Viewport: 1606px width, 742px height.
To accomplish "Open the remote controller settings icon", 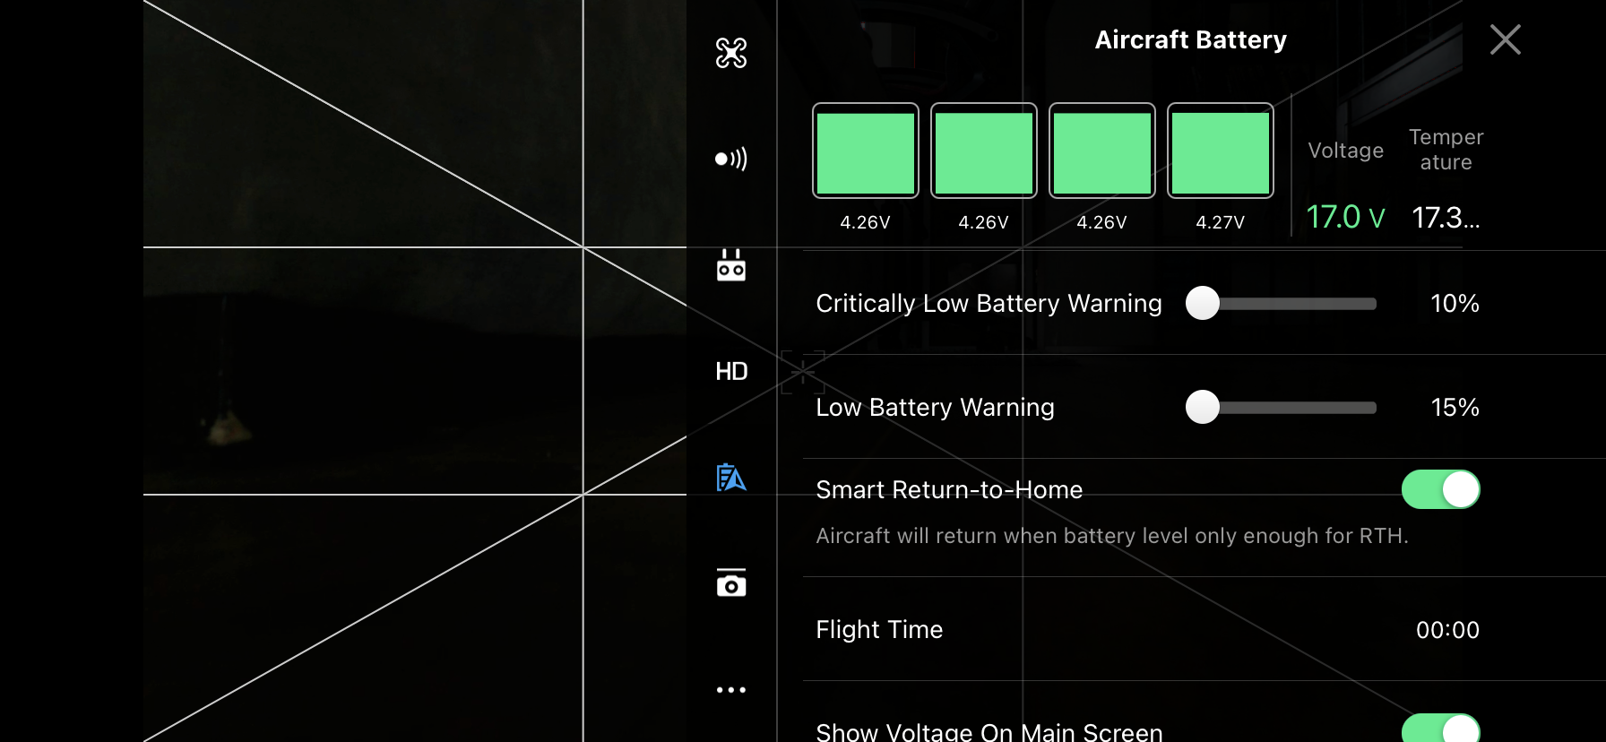I will point(731,265).
